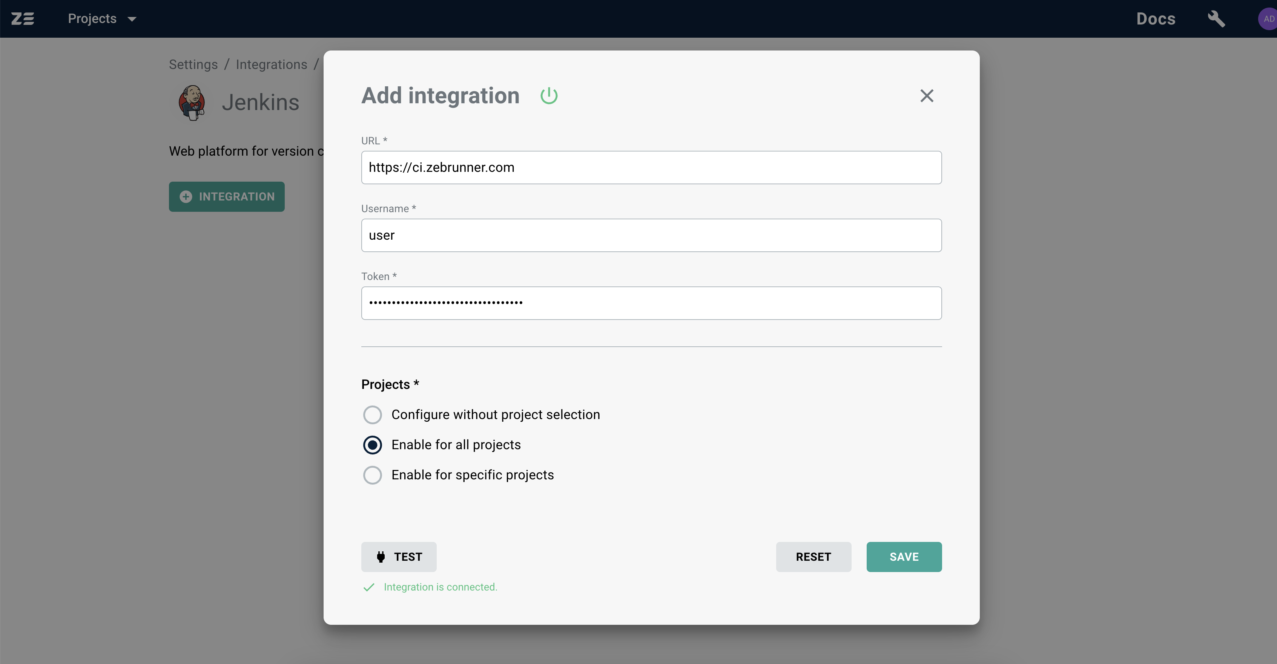The image size is (1277, 664).
Task: Open the Projects dropdown menu
Action: click(102, 19)
